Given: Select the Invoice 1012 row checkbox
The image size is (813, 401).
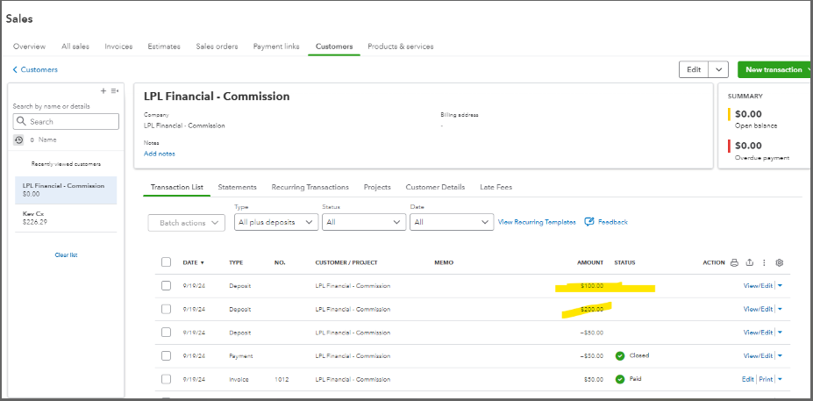Looking at the screenshot, I should coord(167,379).
